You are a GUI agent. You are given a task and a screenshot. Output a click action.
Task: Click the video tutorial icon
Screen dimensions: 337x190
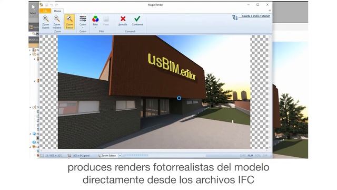[235, 17]
